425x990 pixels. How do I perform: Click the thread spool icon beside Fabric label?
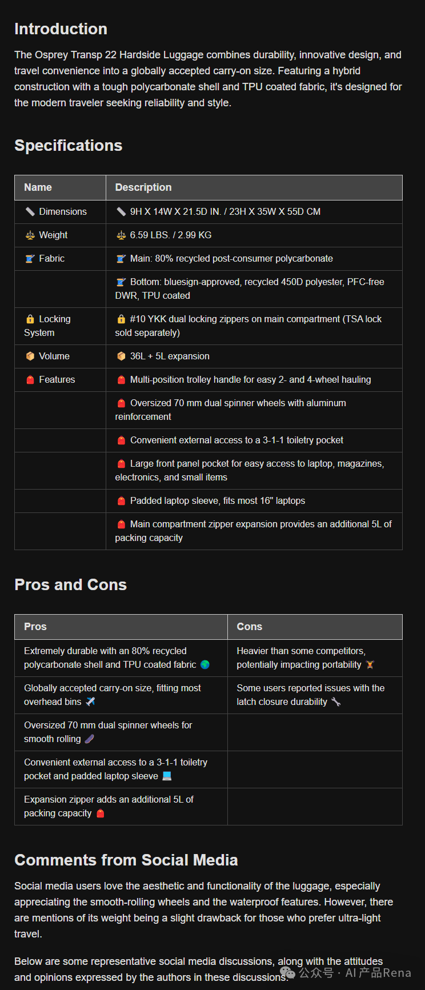click(x=30, y=258)
